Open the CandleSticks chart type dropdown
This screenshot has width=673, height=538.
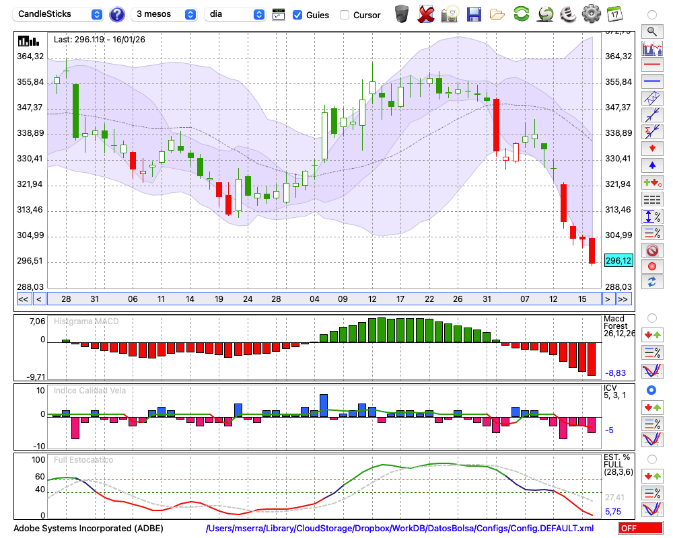point(59,14)
